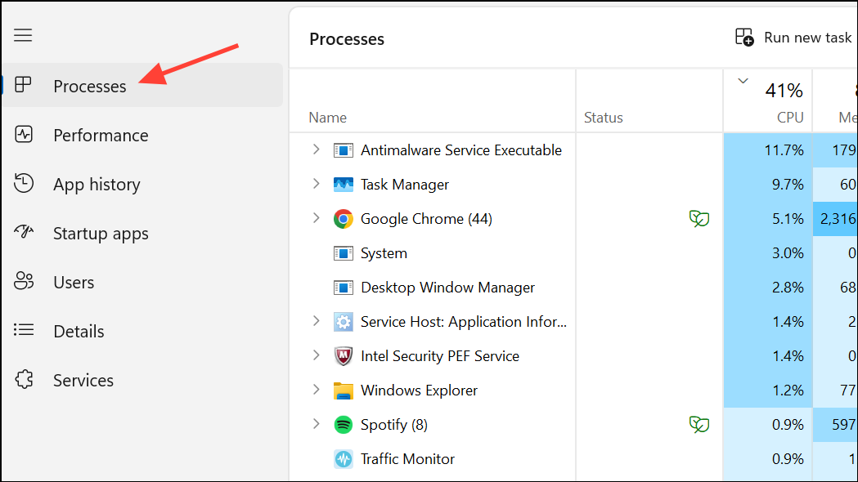The width and height of the screenshot is (858, 482).
Task: Click the Intel Security PEF Service icon
Action: tap(344, 356)
